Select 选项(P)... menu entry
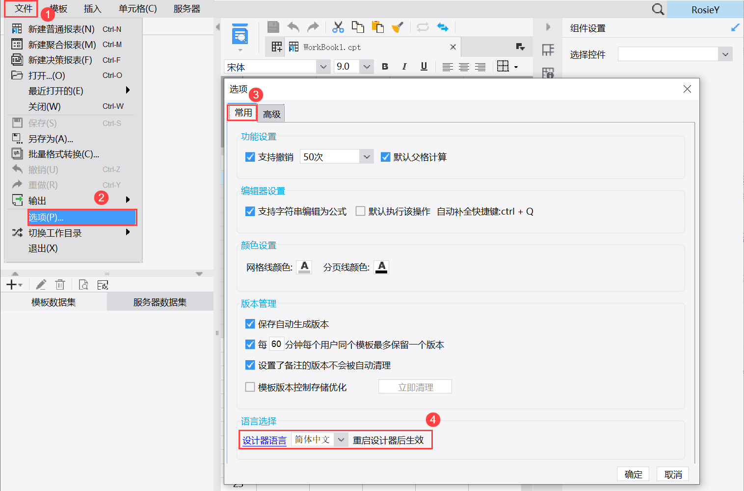This screenshot has height=491, width=744. pos(82,217)
